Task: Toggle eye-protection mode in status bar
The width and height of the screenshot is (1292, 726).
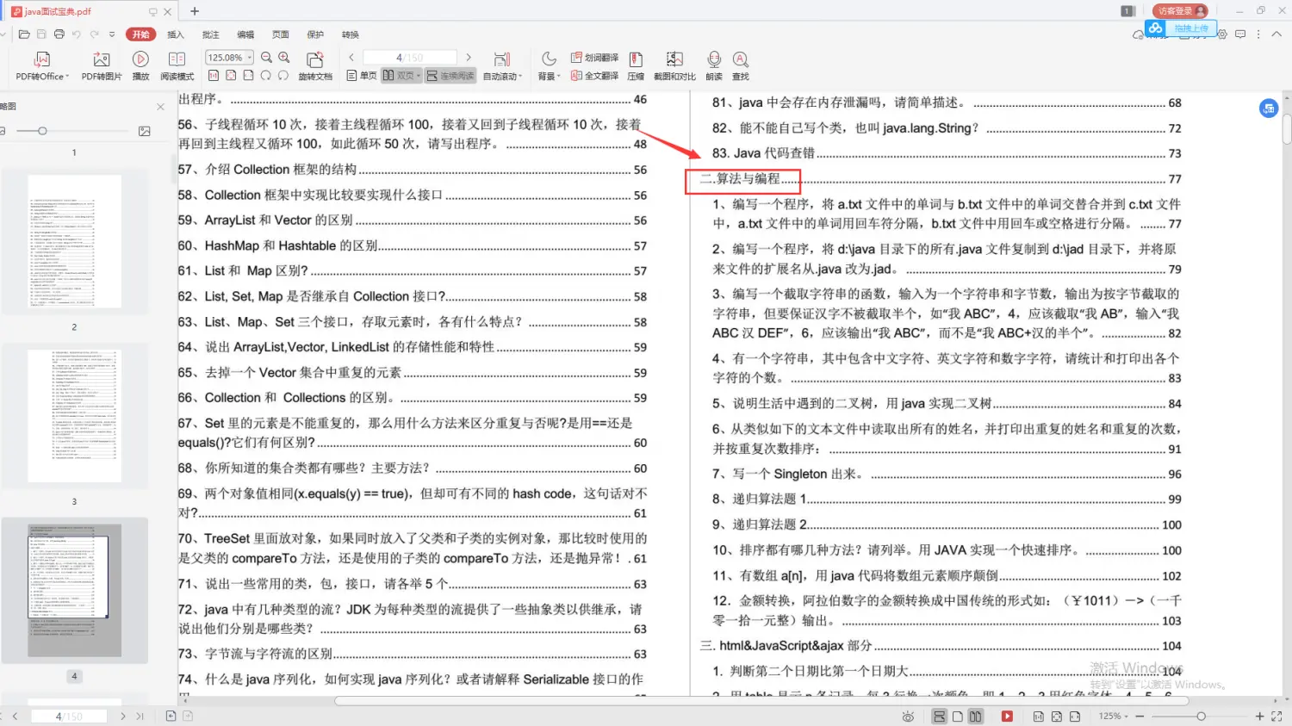Action: click(x=908, y=716)
